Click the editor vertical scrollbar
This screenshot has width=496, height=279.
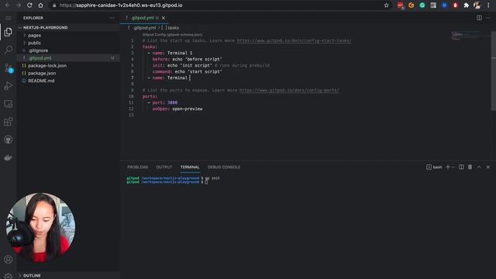tap(494, 71)
